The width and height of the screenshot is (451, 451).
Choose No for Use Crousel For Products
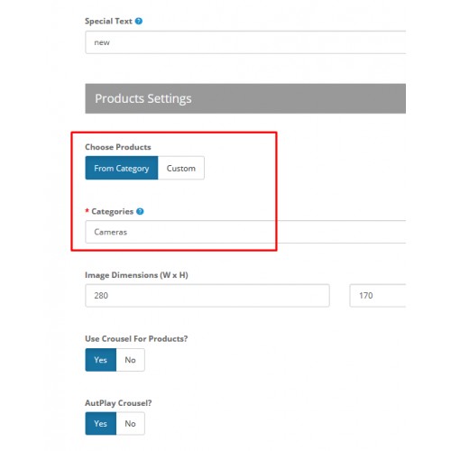[x=130, y=360]
